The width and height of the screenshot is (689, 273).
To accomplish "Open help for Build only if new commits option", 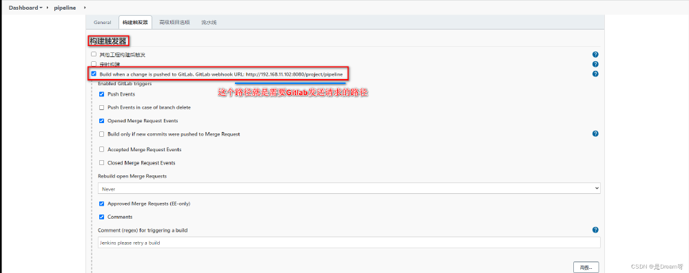I will click(595, 133).
